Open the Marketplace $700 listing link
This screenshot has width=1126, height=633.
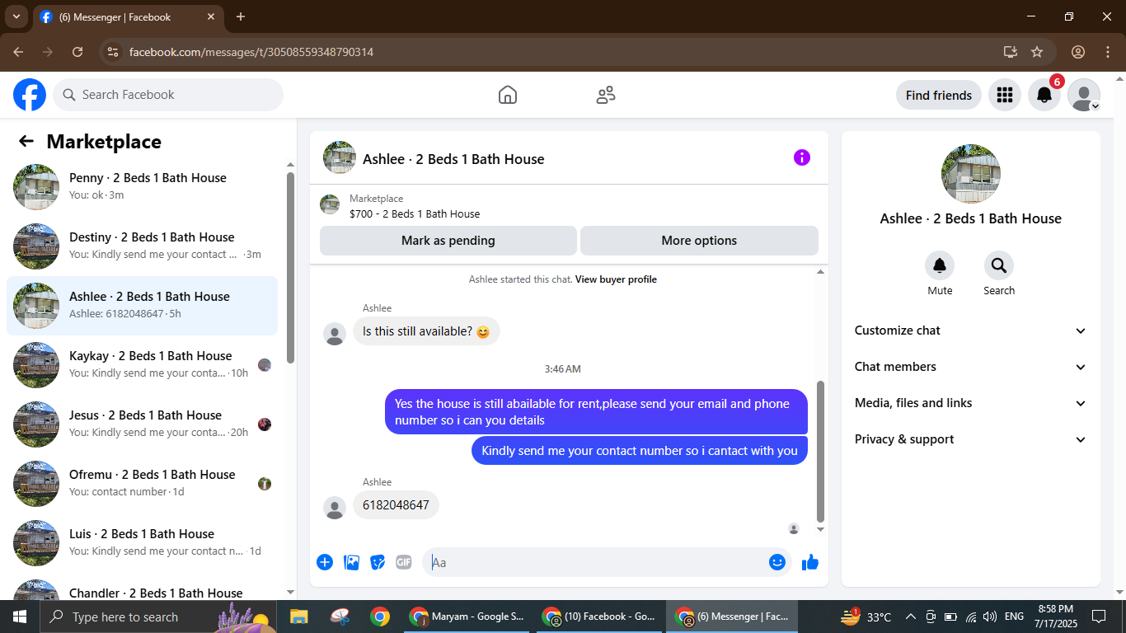(415, 213)
